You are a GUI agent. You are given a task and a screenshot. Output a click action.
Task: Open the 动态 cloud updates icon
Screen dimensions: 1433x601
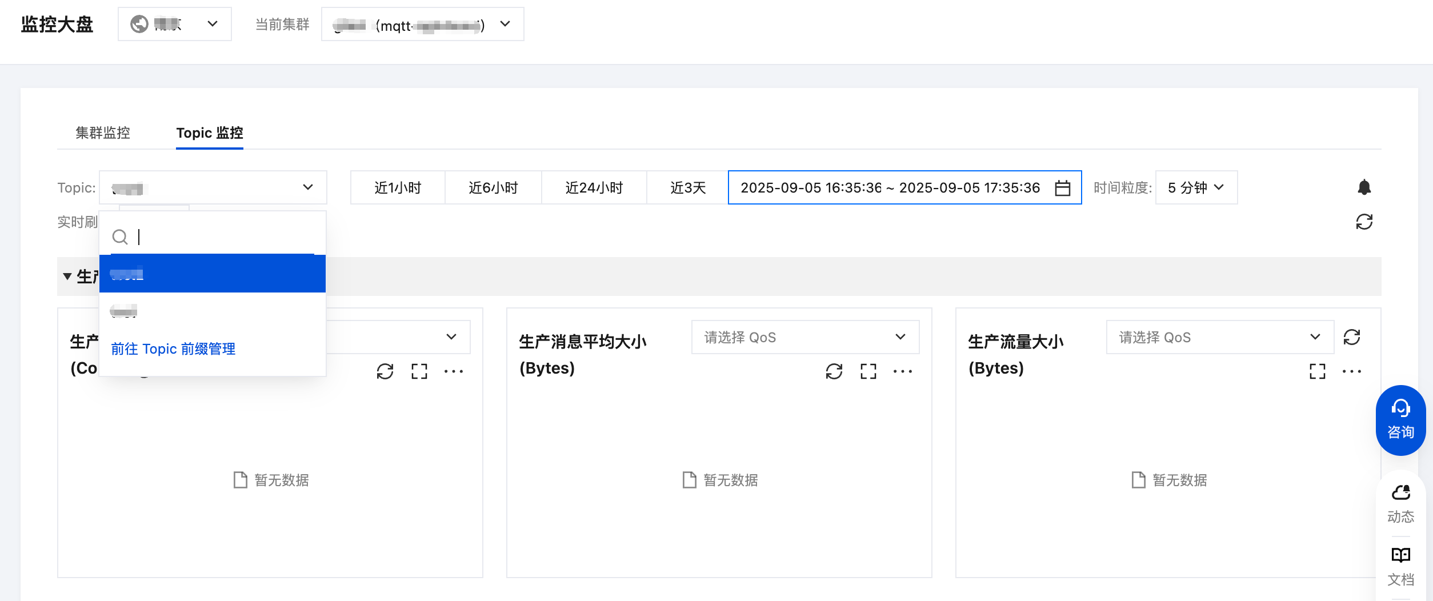pyautogui.click(x=1400, y=503)
